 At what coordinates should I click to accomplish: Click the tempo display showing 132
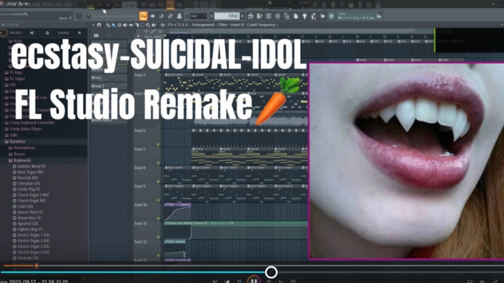coord(129,5)
